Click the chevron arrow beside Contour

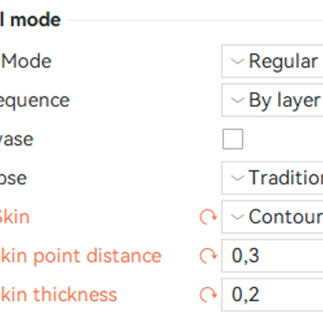pos(237,217)
